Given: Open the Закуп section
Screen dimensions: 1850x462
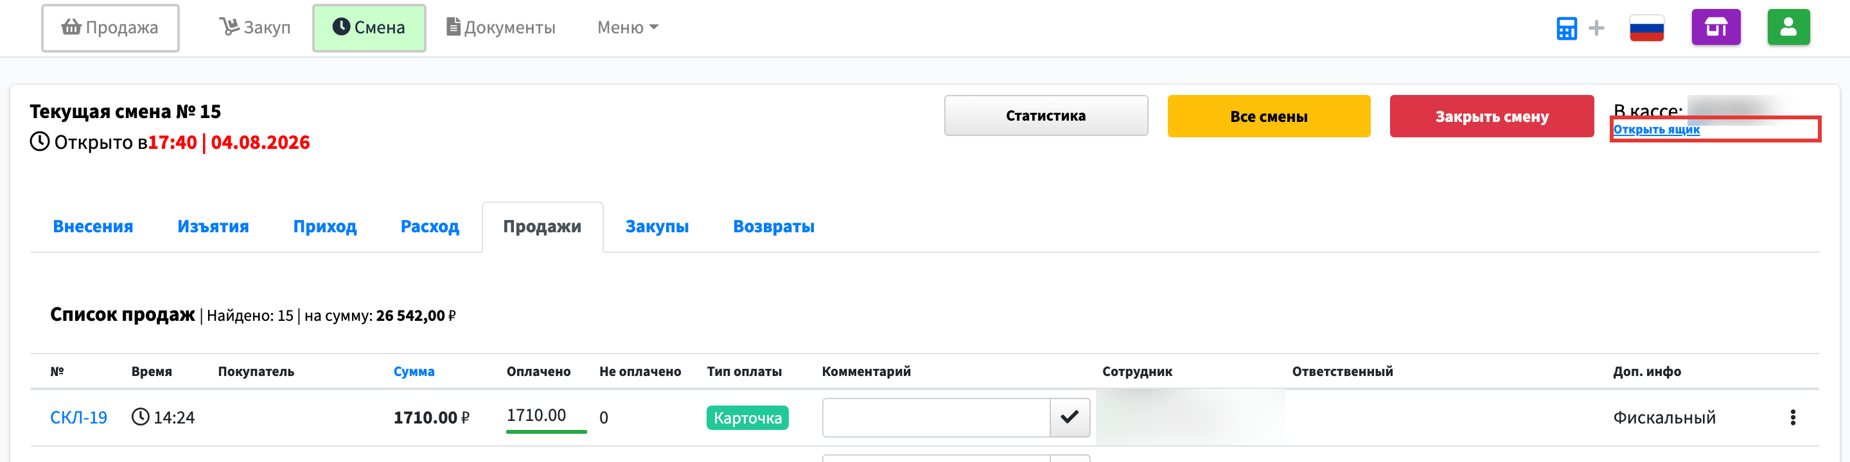Looking at the screenshot, I should pyautogui.click(x=255, y=28).
